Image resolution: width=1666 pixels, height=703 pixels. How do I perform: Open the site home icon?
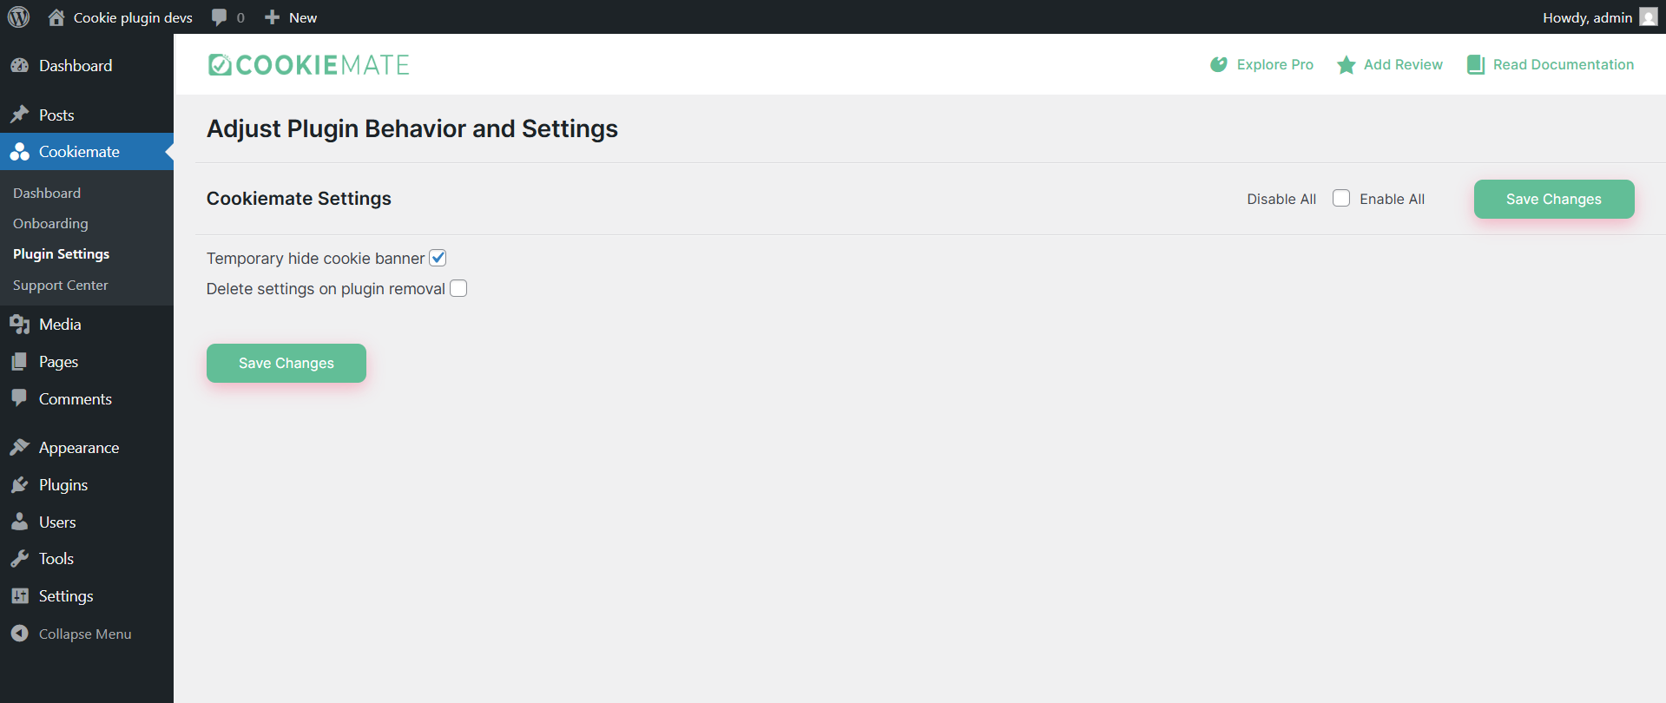click(x=56, y=17)
